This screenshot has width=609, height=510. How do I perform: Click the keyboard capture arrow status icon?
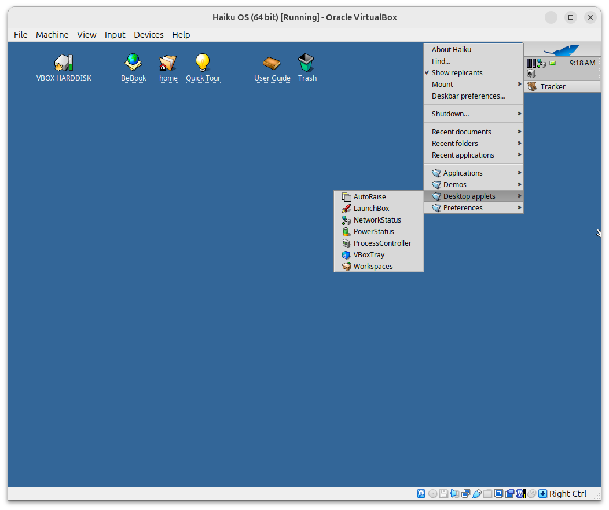point(543,494)
